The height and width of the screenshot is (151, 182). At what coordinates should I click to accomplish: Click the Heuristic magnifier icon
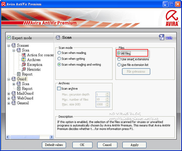24,69
